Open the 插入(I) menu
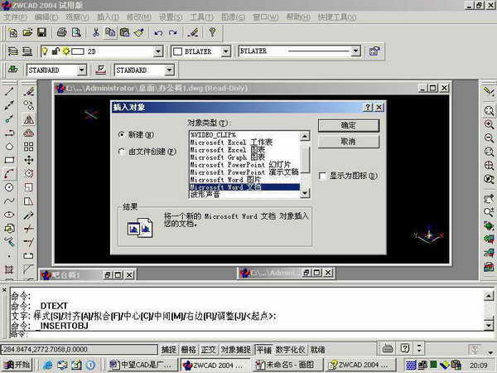497x373 pixels. tap(107, 16)
